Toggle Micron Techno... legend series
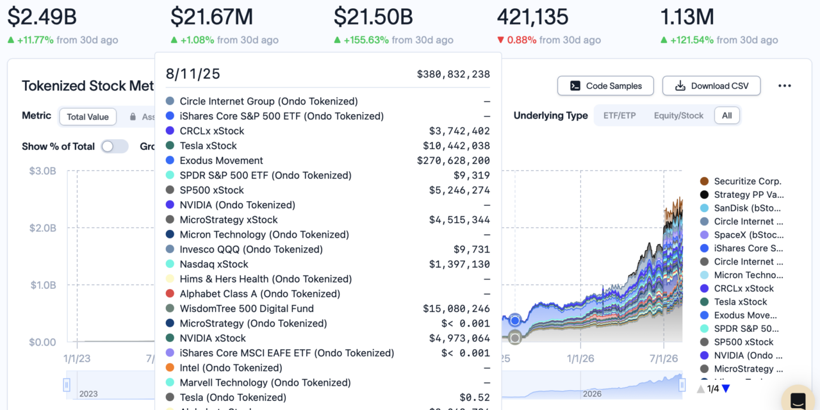Screen dimensions: 820x410 click(741, 275)
